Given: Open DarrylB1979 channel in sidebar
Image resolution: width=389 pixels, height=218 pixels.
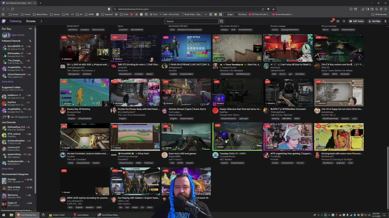Looking at the screenshot, I should [x=17, y=48].
